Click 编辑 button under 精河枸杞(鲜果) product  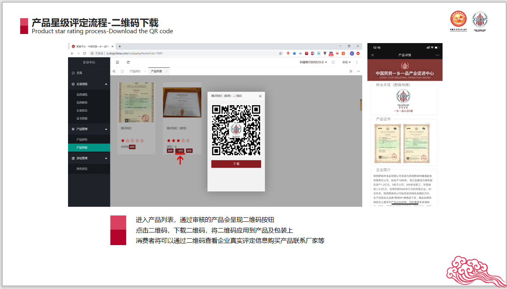(x=170, y=151)
